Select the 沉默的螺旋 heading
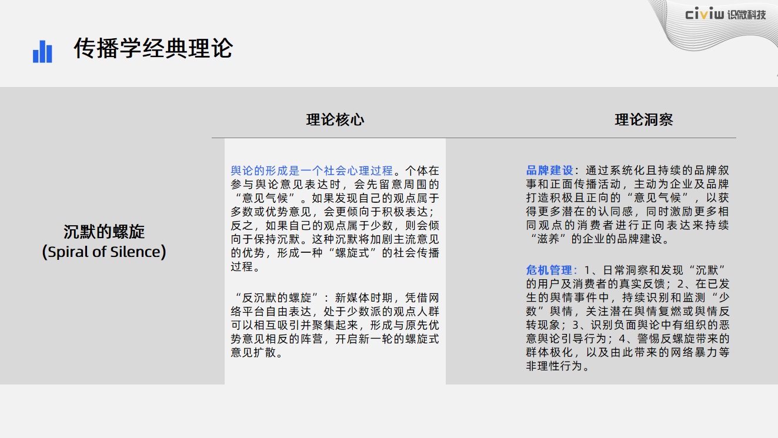This screenshot has width=778, height=438. [104, 232]
